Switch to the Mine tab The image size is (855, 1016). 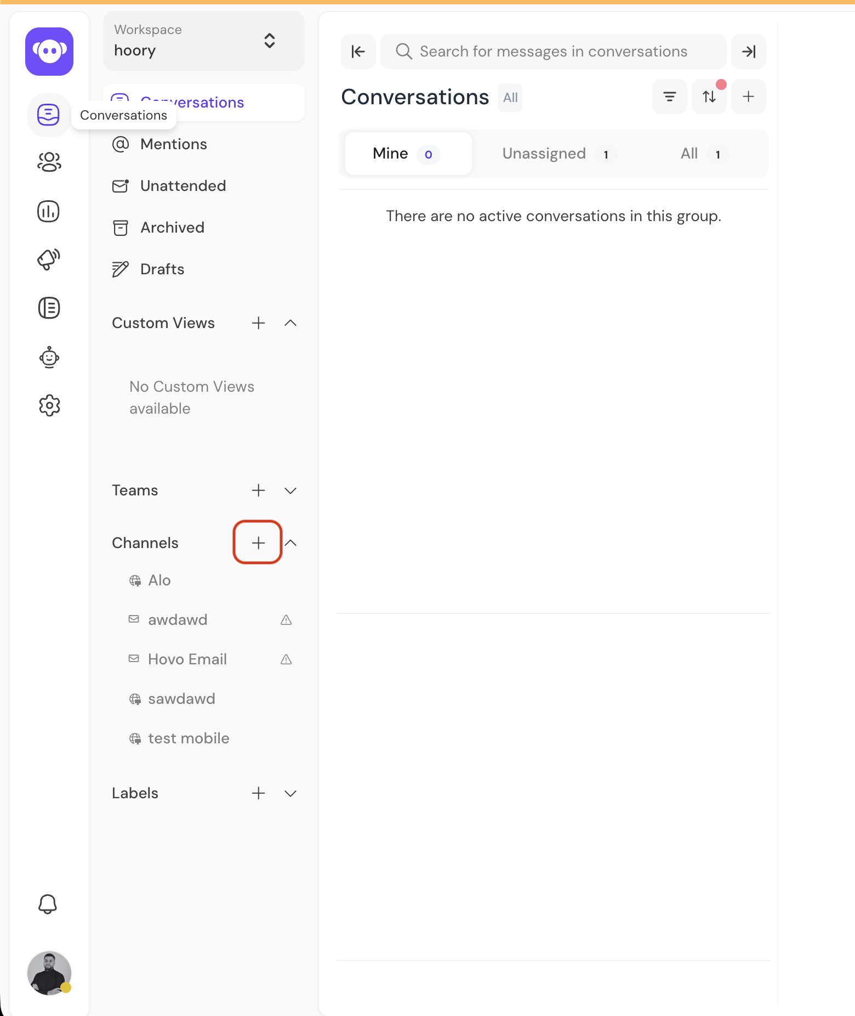(x=409, y=154)
